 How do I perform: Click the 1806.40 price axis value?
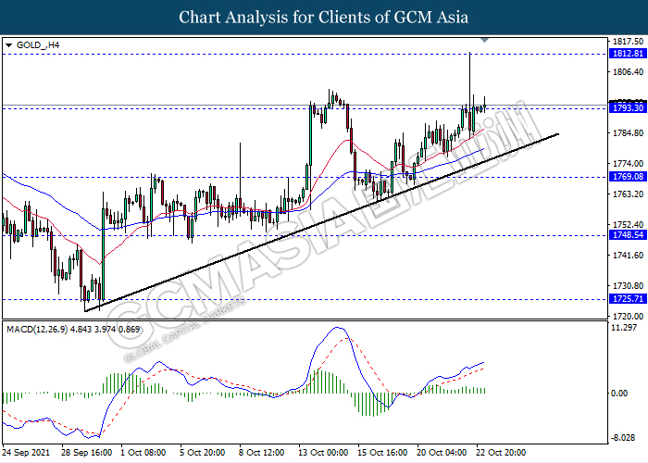628,72
